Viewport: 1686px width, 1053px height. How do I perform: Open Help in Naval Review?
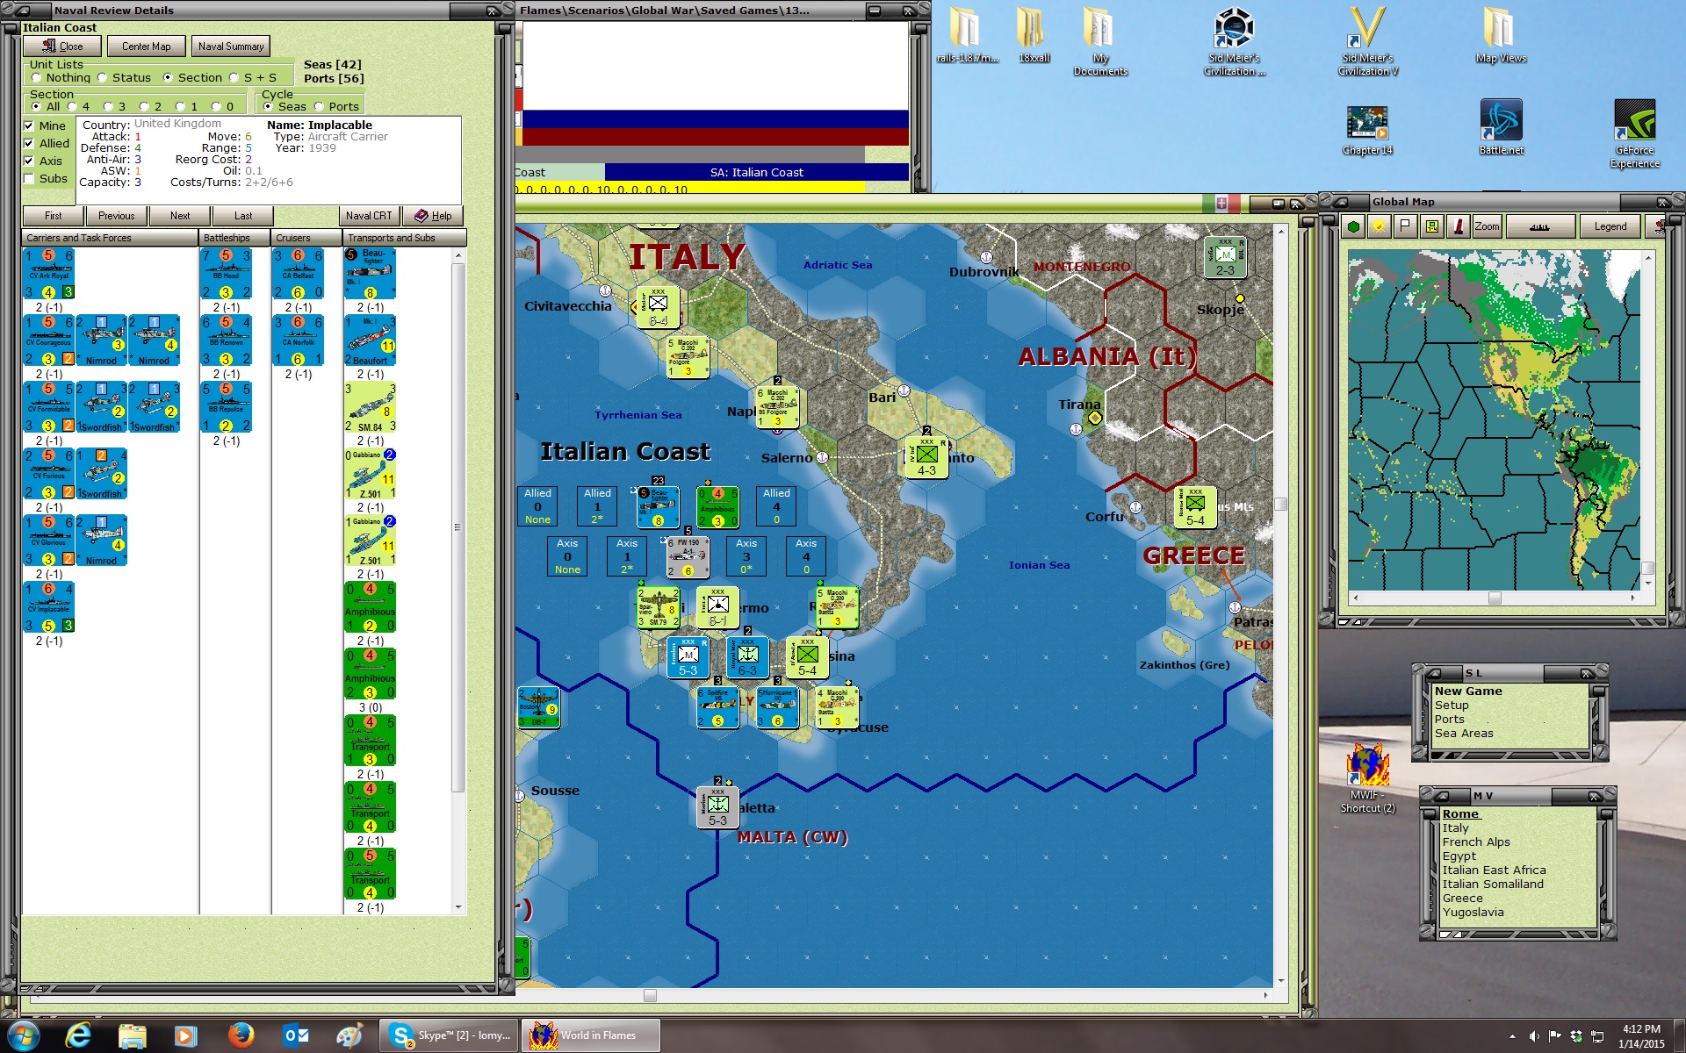433,216
